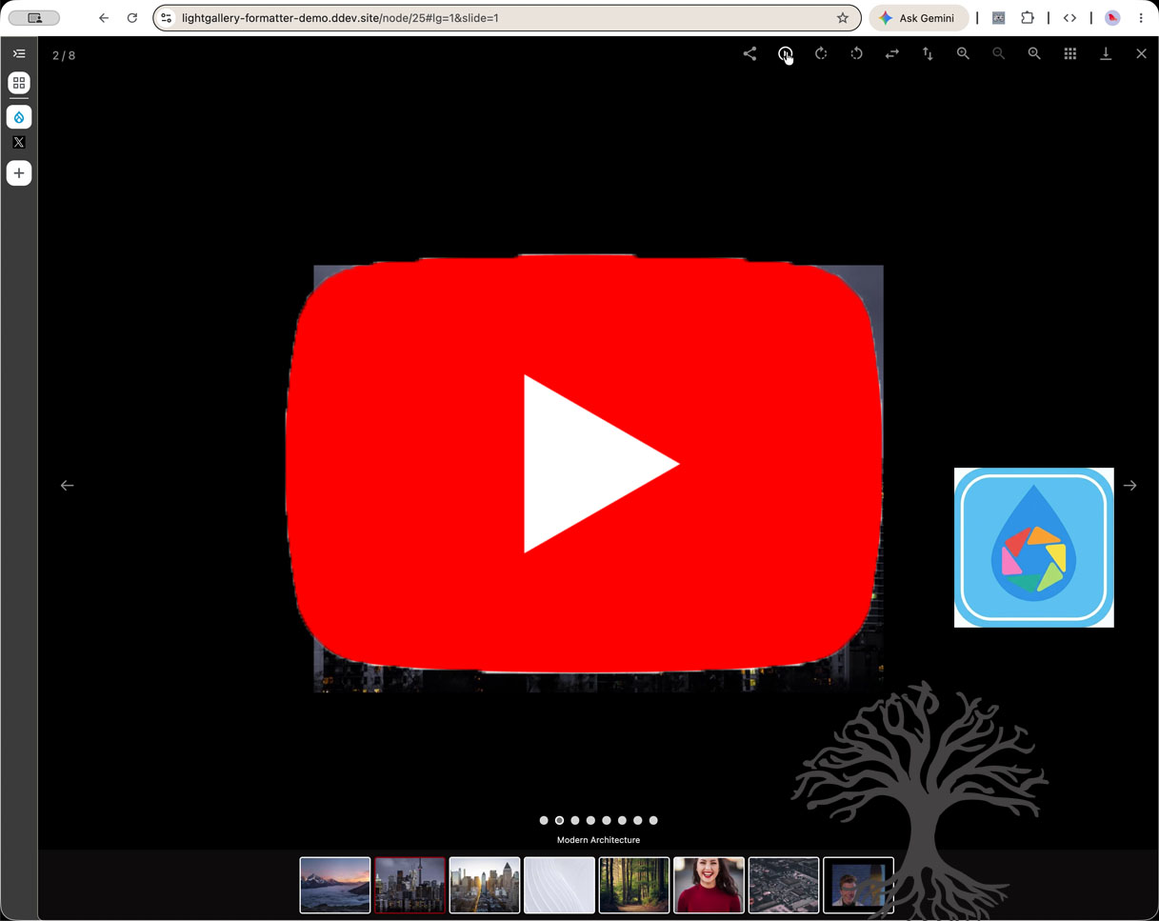Select the eighth pager dot
The width and height of the screenshot is (1159, 921).
click(653, 820)
